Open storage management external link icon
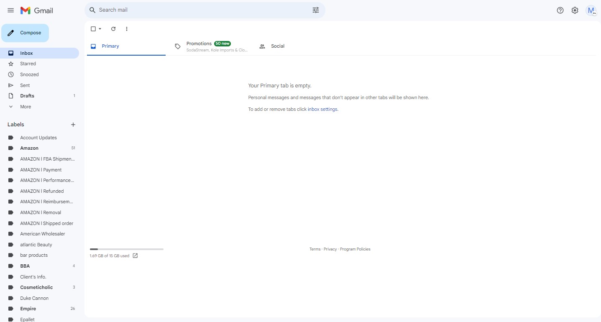This screenshot has width=601, height=322. click(x=135, y=256)
